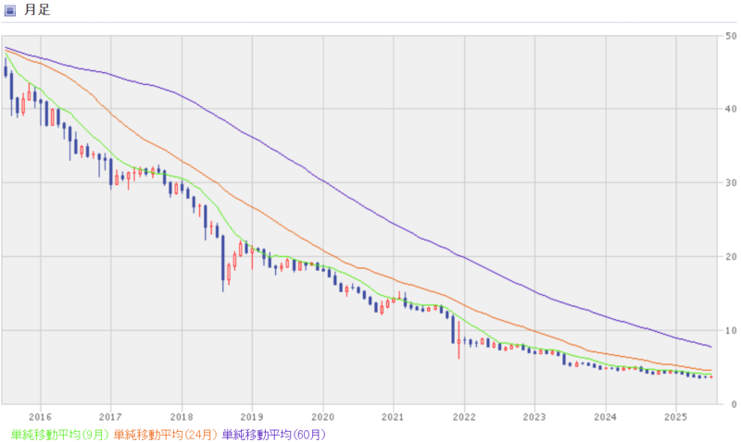Select the 単純移動平均(9月) legend label
741x442 pixels.
tap(60, 435)
